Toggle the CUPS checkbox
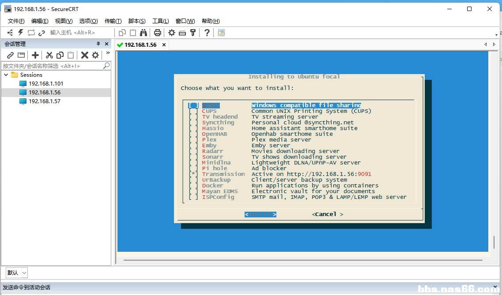502x295 pixels. pos(193,111)
